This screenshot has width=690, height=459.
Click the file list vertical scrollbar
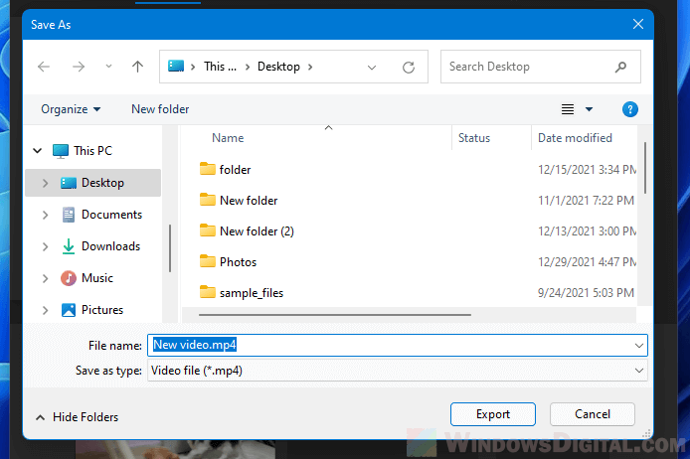[645, 168]
